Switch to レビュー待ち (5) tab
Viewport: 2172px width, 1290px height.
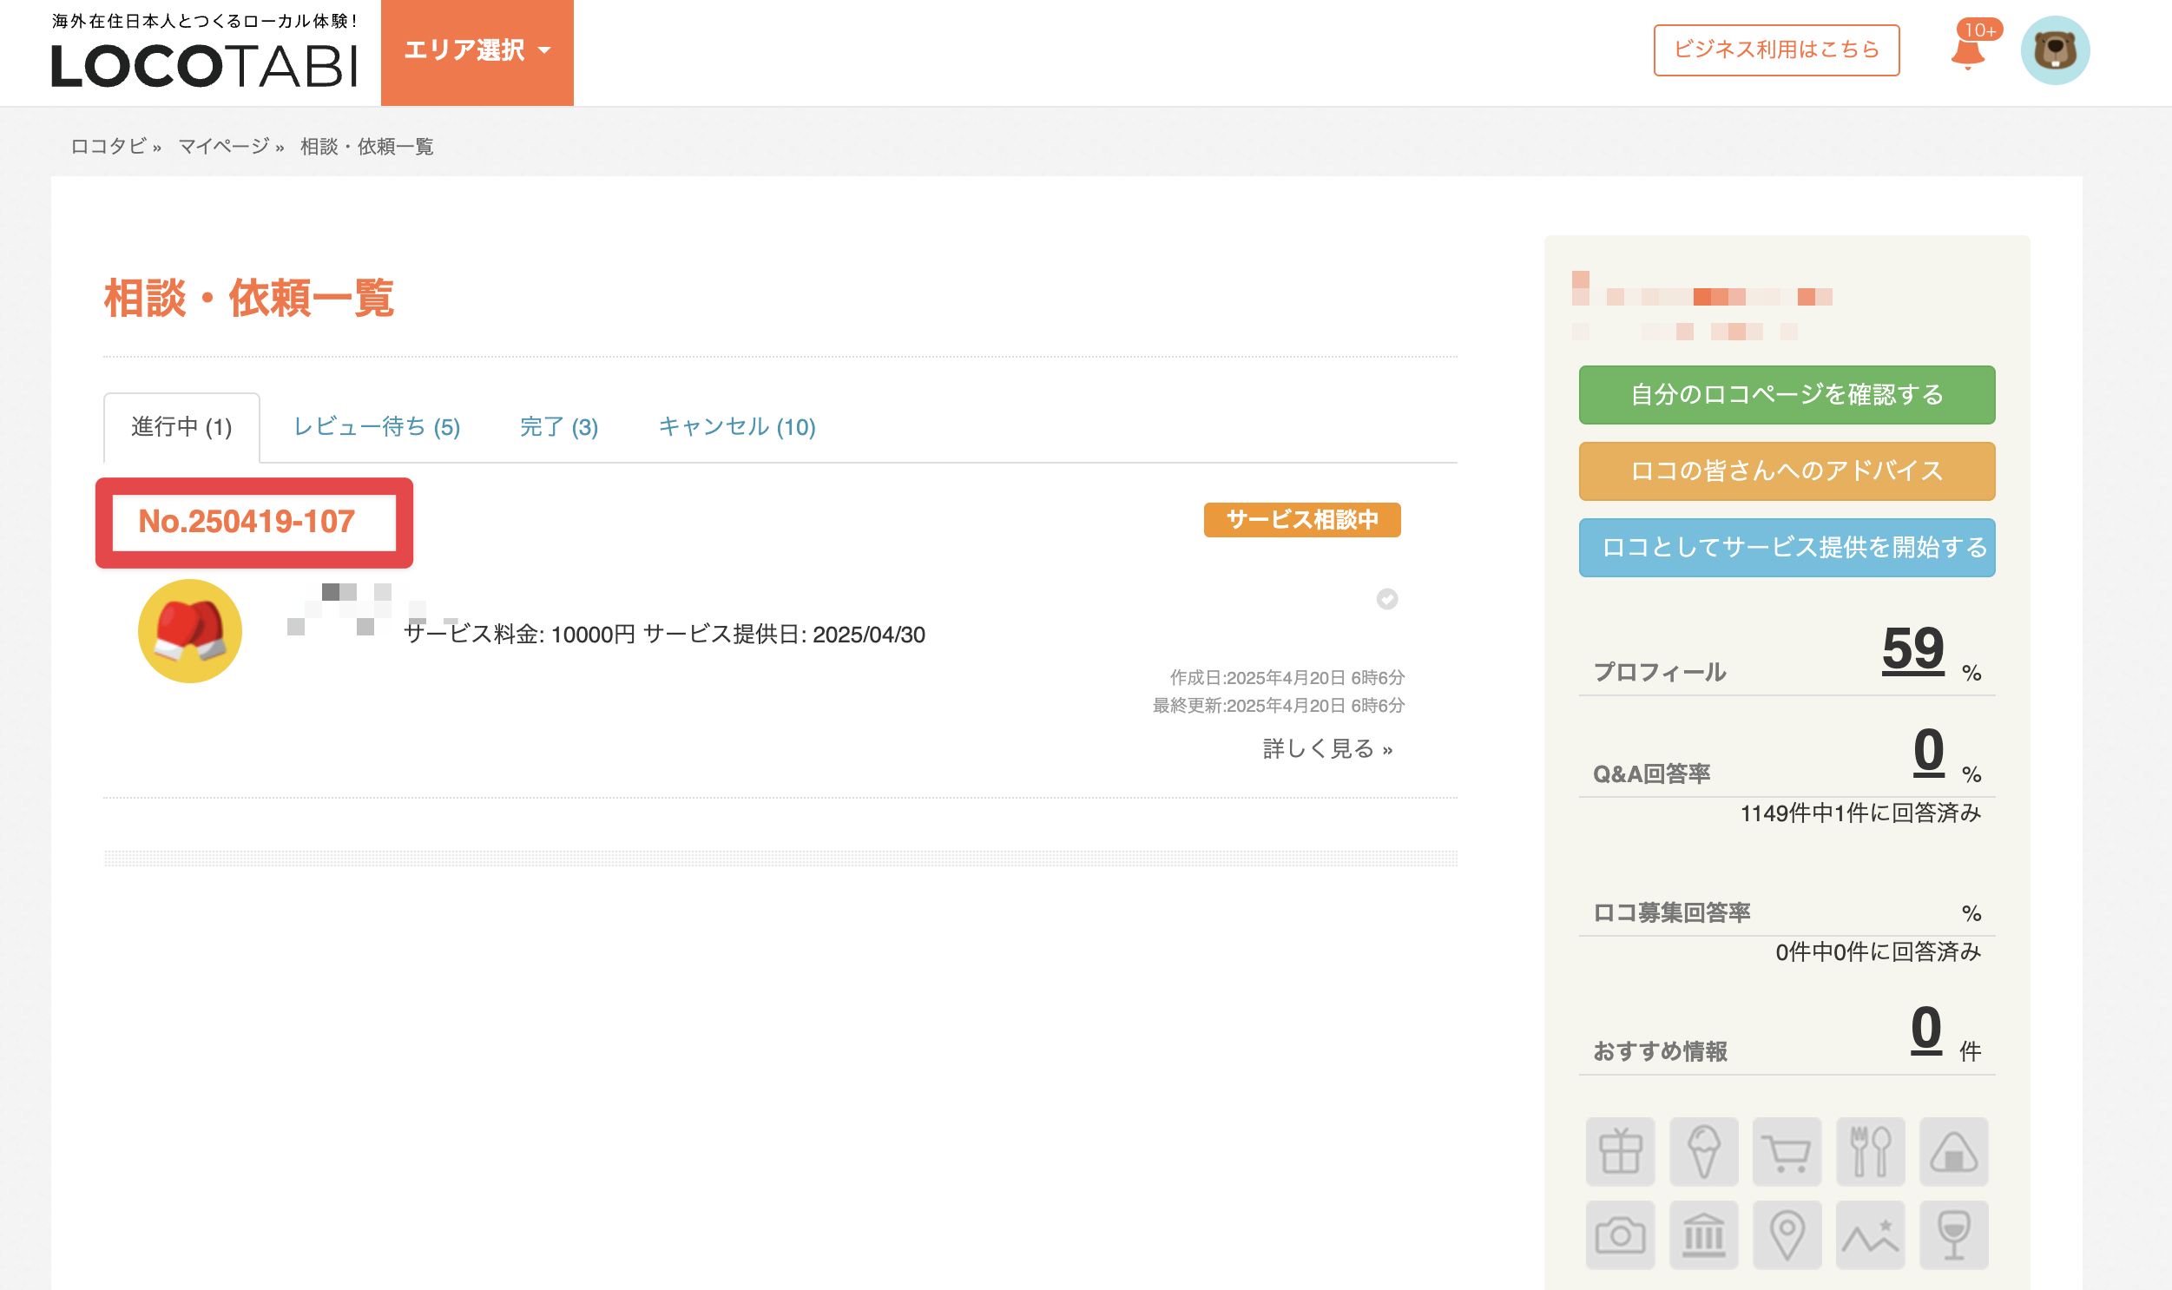tap(377, 427)
